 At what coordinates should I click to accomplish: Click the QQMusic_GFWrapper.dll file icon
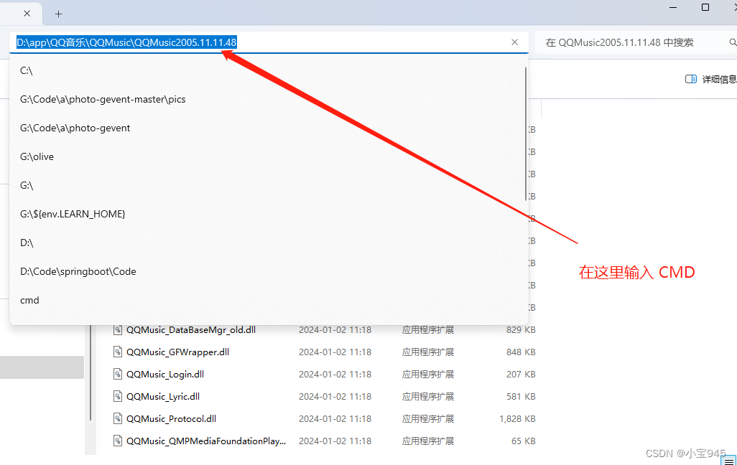[x=118, y=352]
